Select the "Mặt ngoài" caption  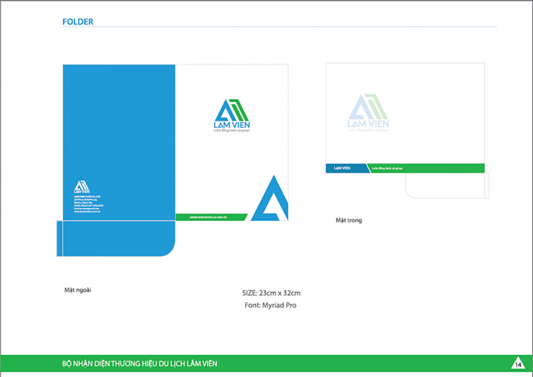point(78,290)
